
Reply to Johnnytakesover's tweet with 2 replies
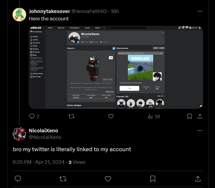[34, 116]
